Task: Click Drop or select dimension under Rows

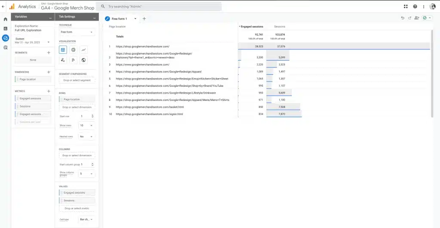Action: tap(77, 107)
